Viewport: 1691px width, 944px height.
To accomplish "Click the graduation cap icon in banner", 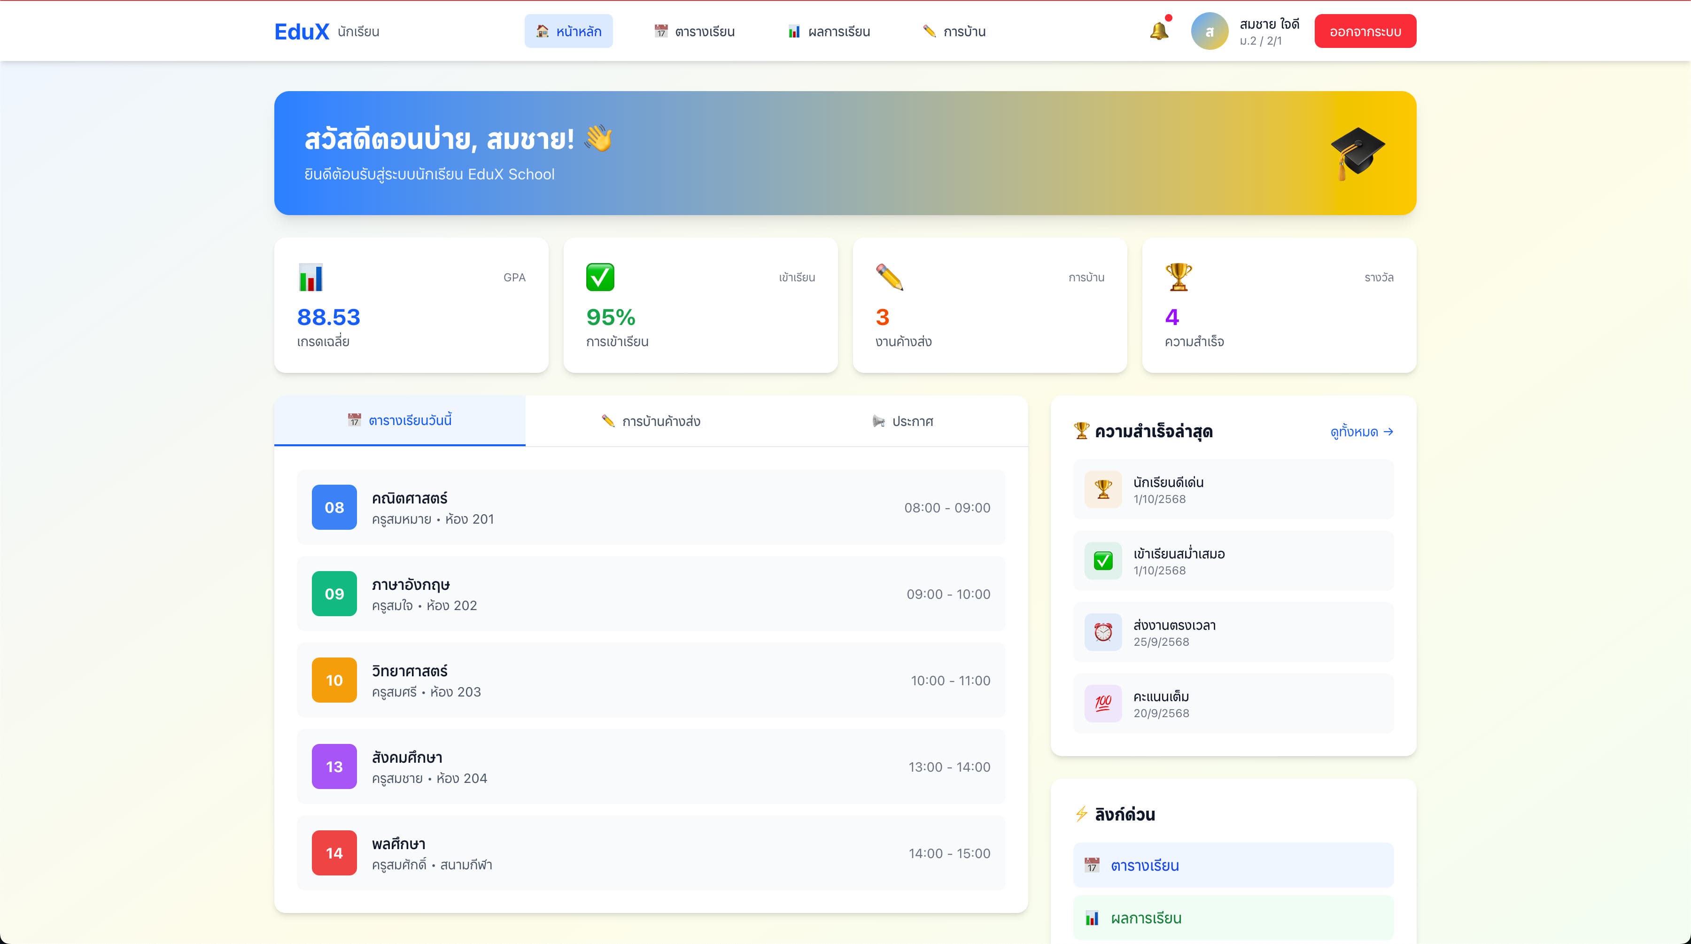I will 1357,153.
